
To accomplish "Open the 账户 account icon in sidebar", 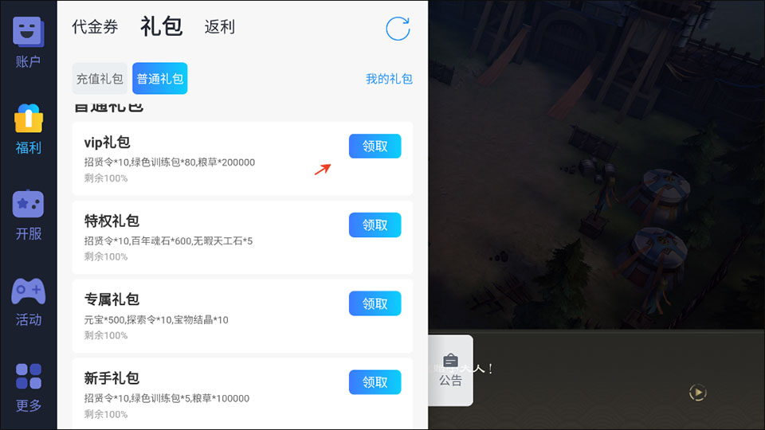I will (29, 32).
